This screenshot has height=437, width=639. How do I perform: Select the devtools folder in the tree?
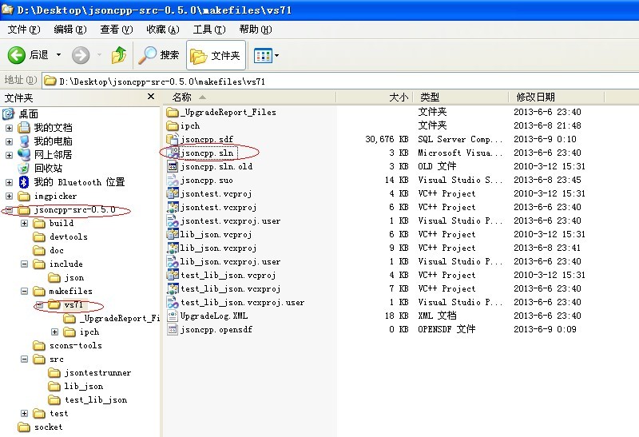(61, 236)
